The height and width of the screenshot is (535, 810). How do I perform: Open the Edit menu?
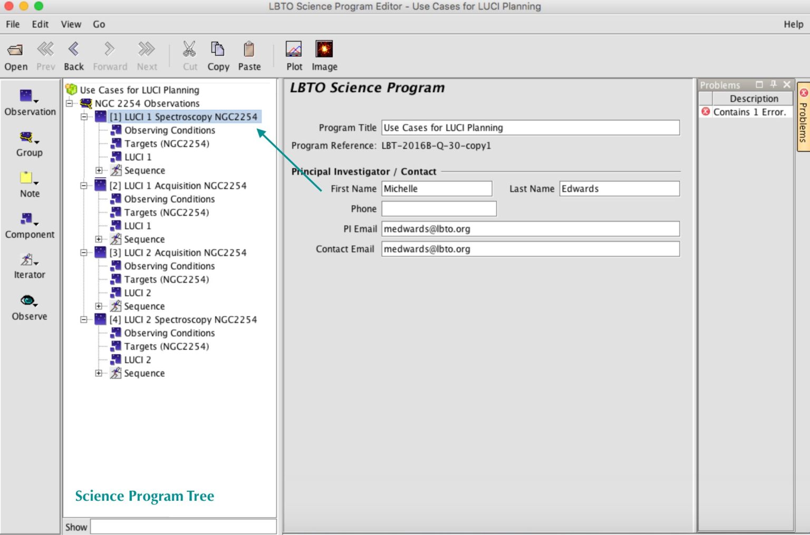pyautogui.click(x=40, y=24)
